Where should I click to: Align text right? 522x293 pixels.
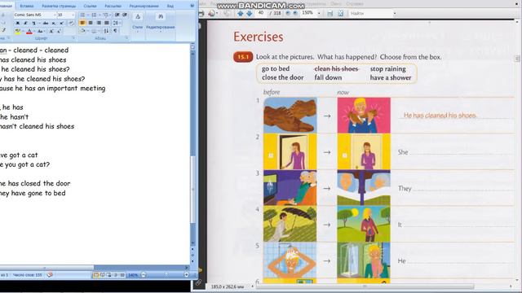point(99,23)
